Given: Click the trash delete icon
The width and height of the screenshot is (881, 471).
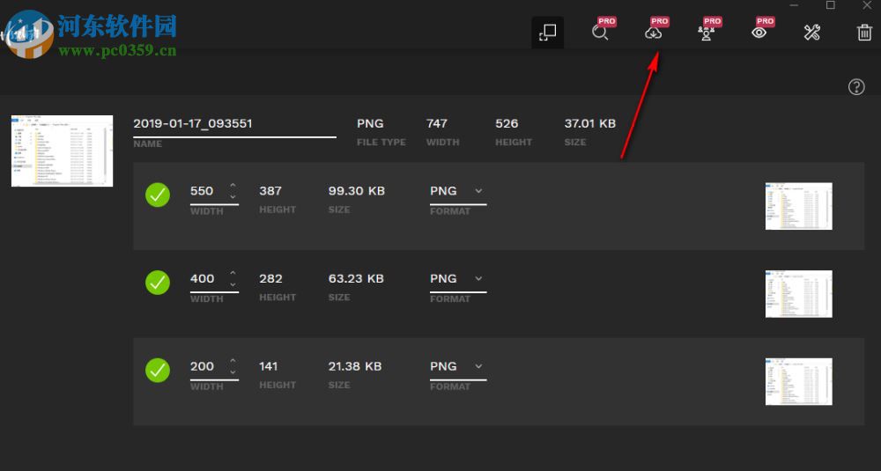Looking at the screenshot, I should [864, 32].
